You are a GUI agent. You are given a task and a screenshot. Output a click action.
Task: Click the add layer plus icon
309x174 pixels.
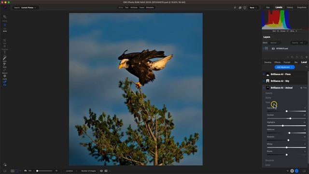[288, 57]
